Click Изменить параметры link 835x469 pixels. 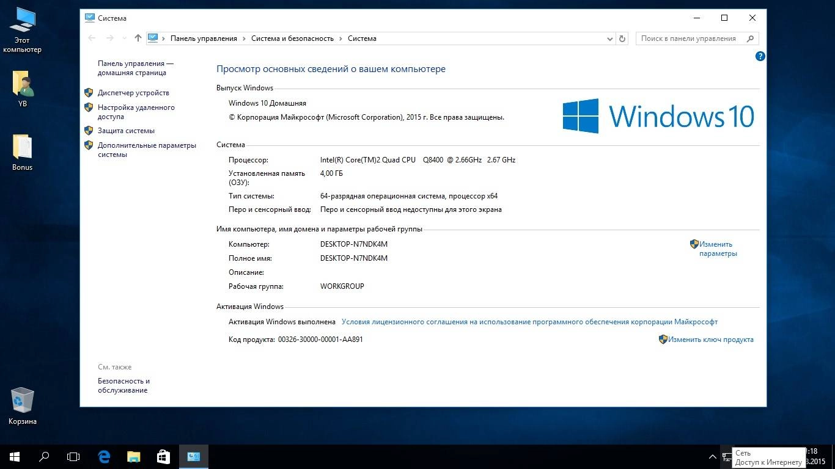(718, 249)
